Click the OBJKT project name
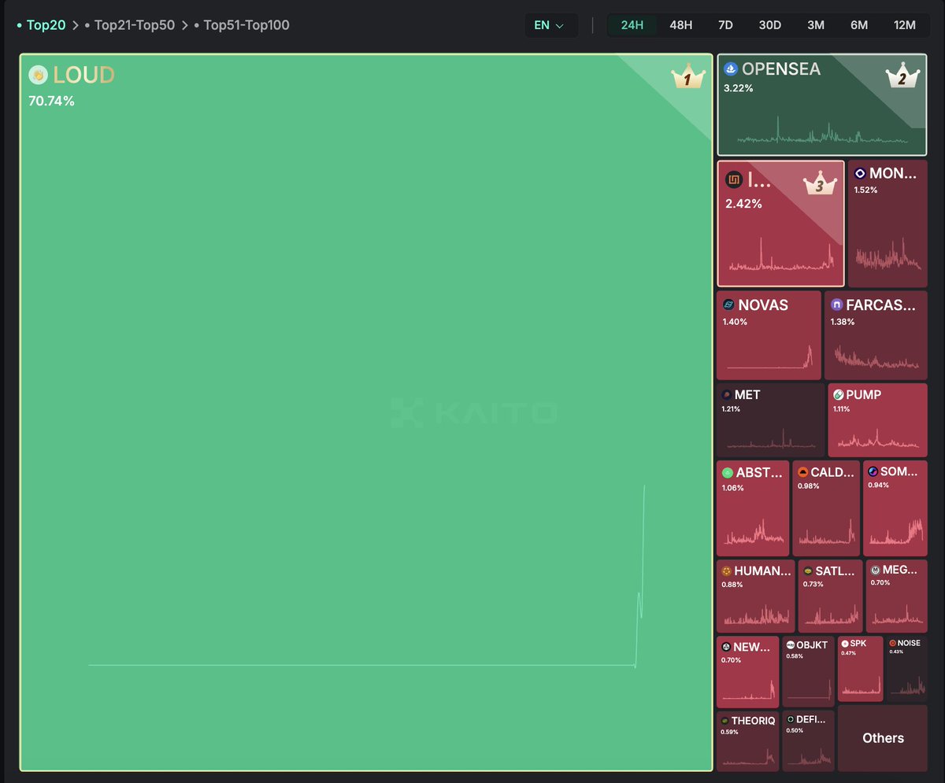This screenshot has height=783, width=945. [812, 645]
